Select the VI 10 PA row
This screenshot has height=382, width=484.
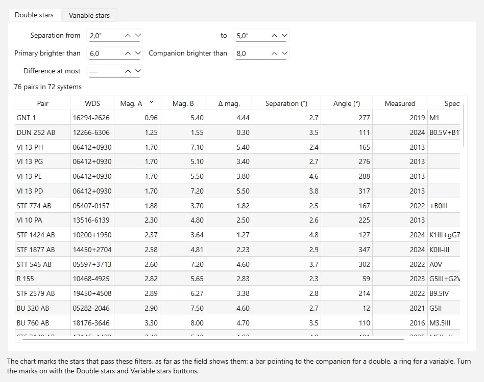[237, 220]
